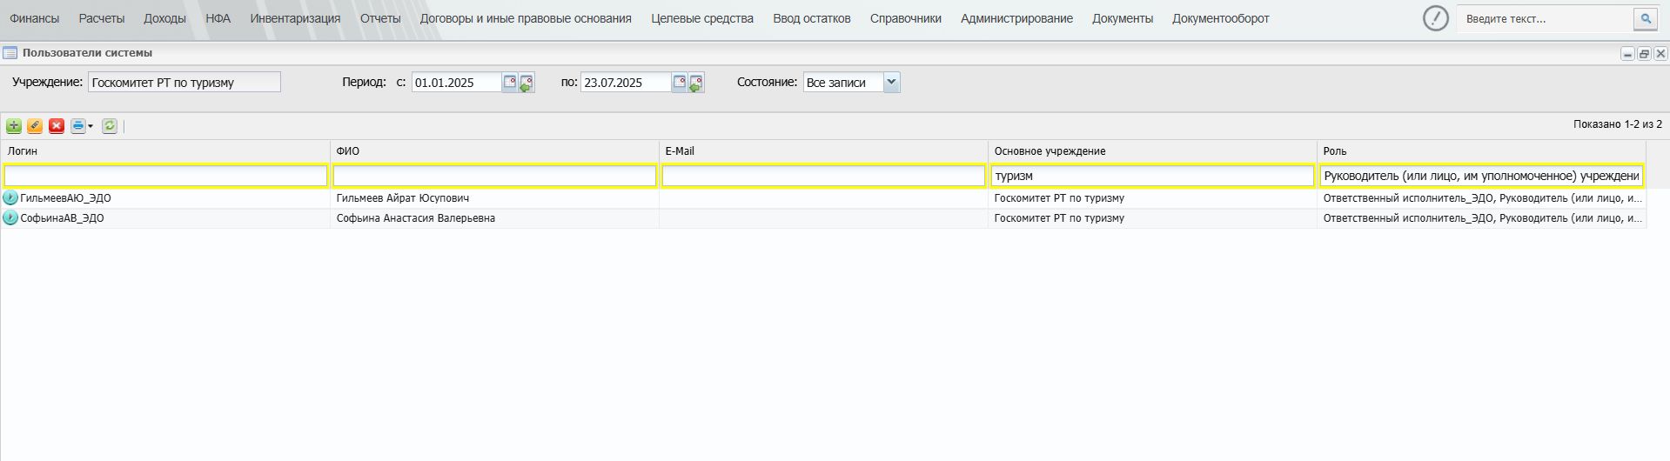This screenshot has height=461, width=1670.
Task: Click the Учреждение input field
Action: 184,83
